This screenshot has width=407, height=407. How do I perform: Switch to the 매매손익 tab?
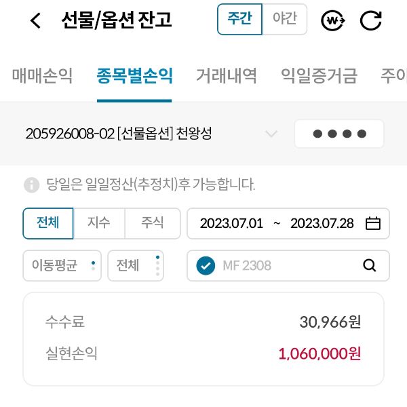coord(42,75)
